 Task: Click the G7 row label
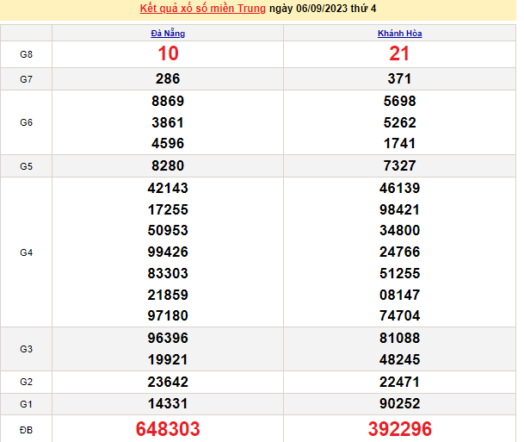coord(26,79)
